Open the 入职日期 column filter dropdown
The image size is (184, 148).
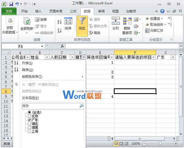72,57
